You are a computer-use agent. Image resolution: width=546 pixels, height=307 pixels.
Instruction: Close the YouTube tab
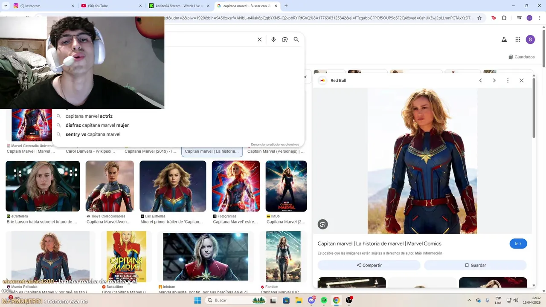pos(141,6)
